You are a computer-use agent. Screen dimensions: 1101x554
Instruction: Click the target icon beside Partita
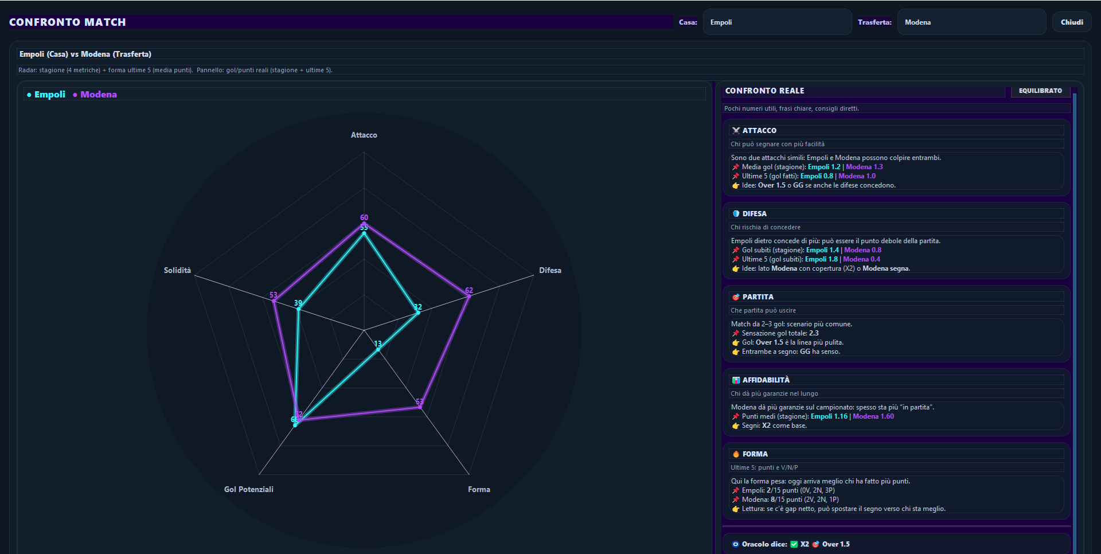(x=736, y=297)
